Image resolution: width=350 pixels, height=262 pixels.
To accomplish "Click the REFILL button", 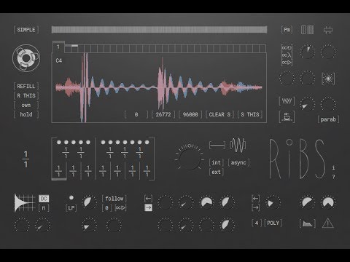I will tap(26, 86).
